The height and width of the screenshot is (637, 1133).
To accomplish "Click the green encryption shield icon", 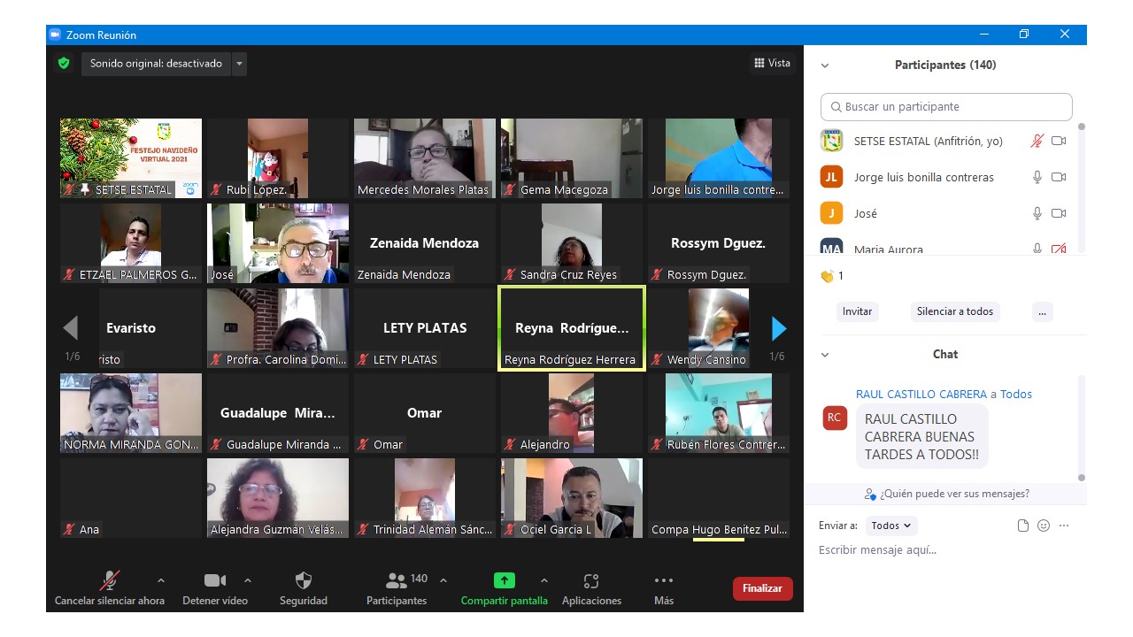I will 64,64.
